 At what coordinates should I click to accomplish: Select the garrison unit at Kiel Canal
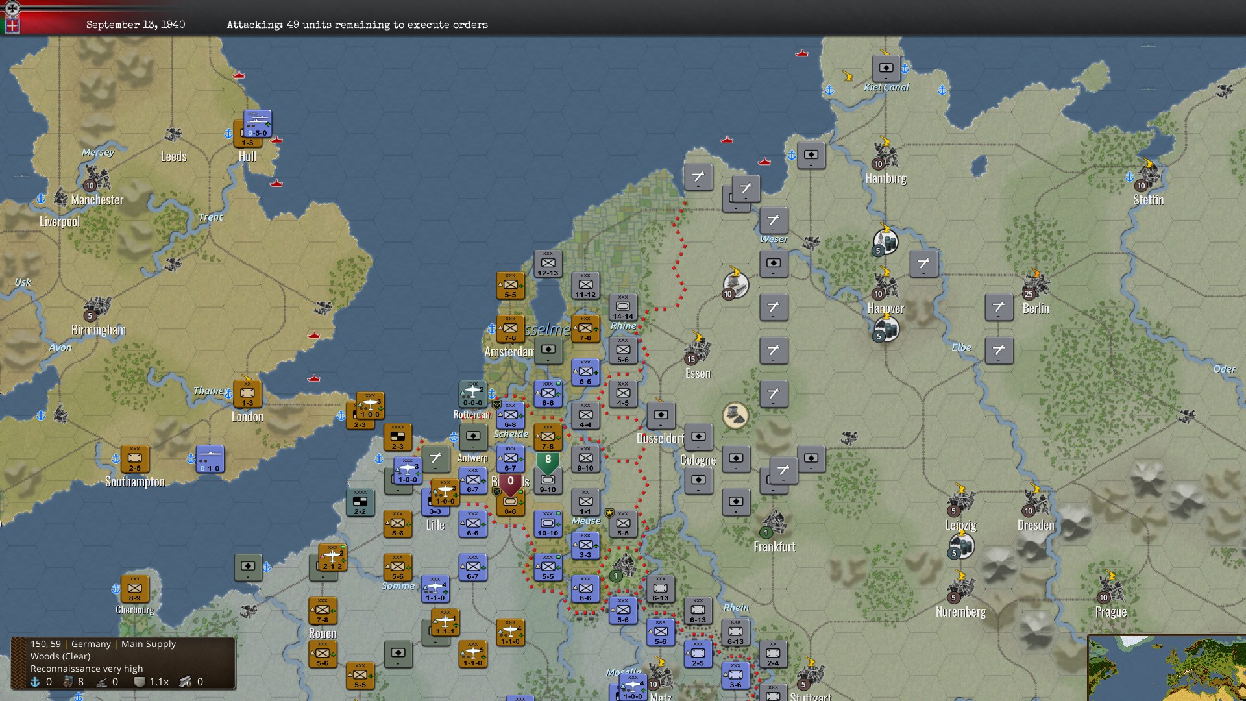coord(886,68)
